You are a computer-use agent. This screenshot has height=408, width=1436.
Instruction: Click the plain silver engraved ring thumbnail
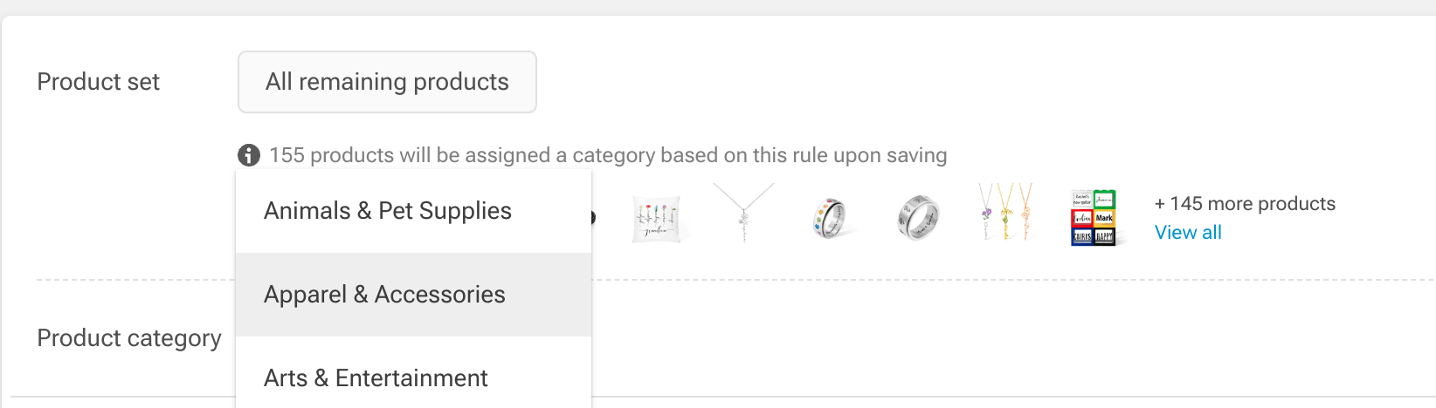click(x=918, y=217)
